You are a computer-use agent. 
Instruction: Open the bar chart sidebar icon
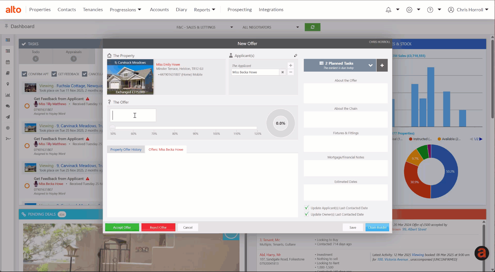[x=8, y=95]
